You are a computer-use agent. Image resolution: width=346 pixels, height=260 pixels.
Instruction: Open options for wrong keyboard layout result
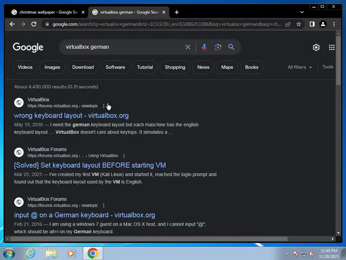pos(103,106)
